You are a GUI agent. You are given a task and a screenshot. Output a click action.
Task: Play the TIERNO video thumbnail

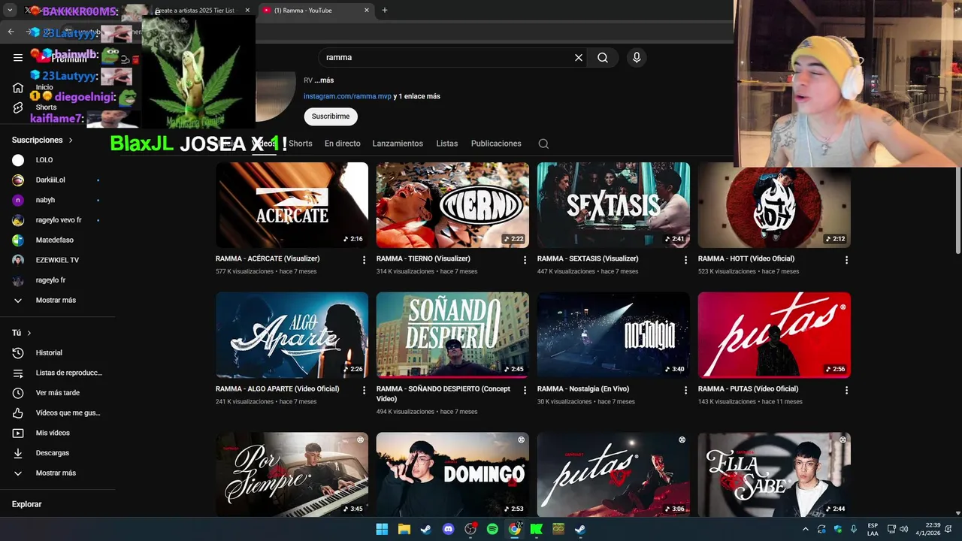[452, 205]
